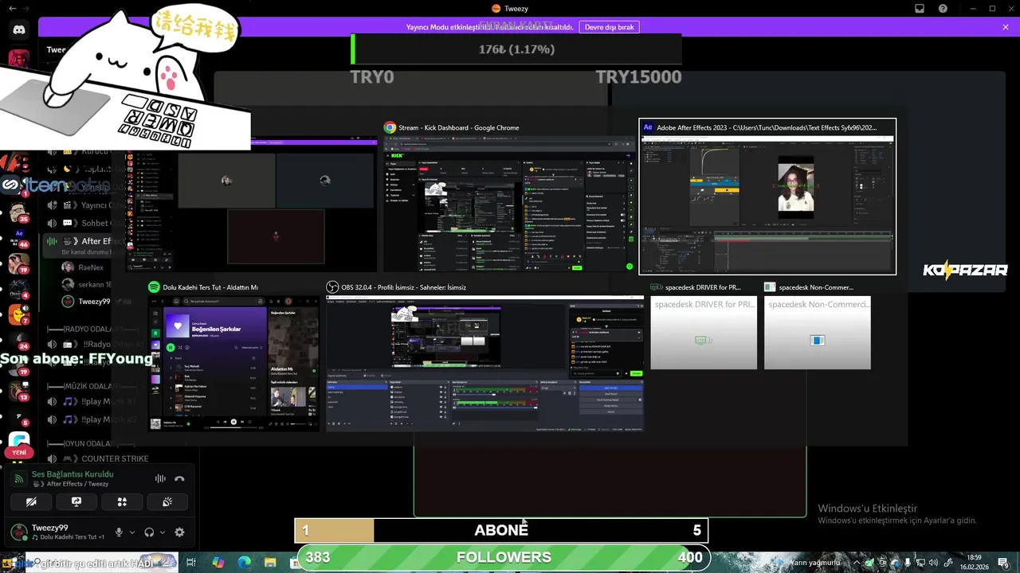This screenshot has height=573, width=1020.
Task: Click the Windows taskbar search box
Action: tap(102, 563)
